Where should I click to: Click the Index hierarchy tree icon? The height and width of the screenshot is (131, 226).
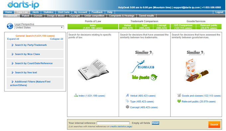click(x=76, y=96)
